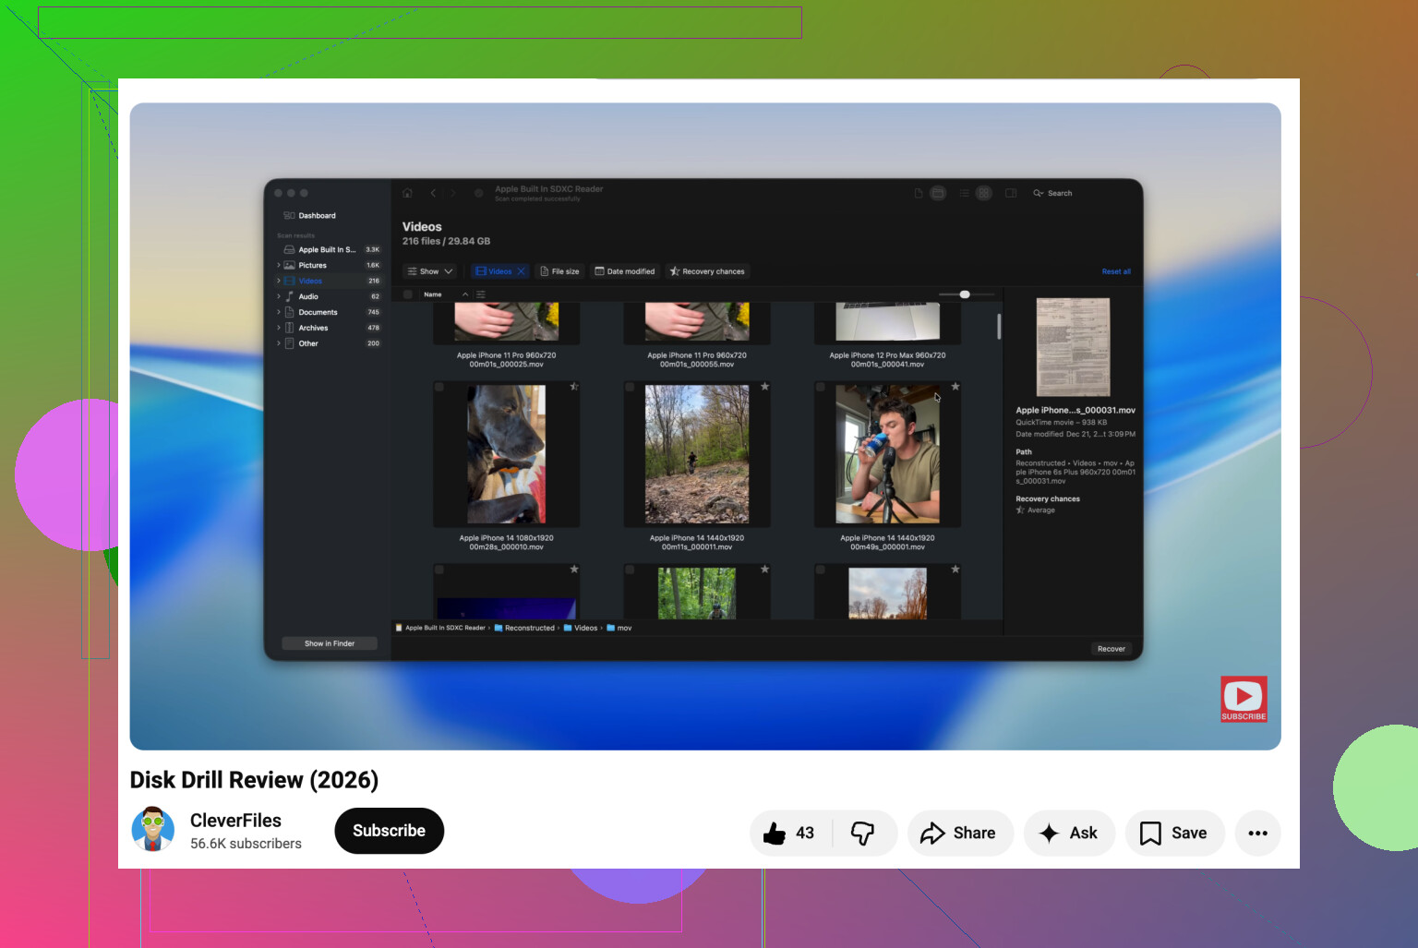Expand the Audio tree arrow
1418x948 pixels.
(278, 296)
